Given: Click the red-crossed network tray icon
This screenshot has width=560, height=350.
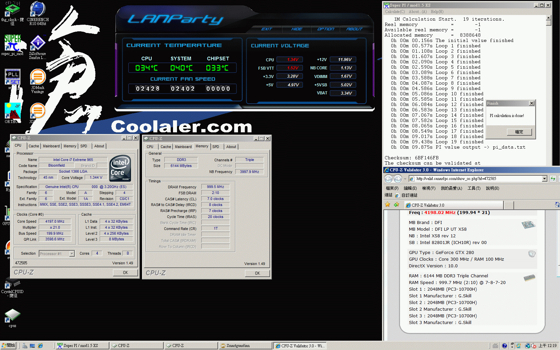Looking at the screenshot, I should click(533, 346).
